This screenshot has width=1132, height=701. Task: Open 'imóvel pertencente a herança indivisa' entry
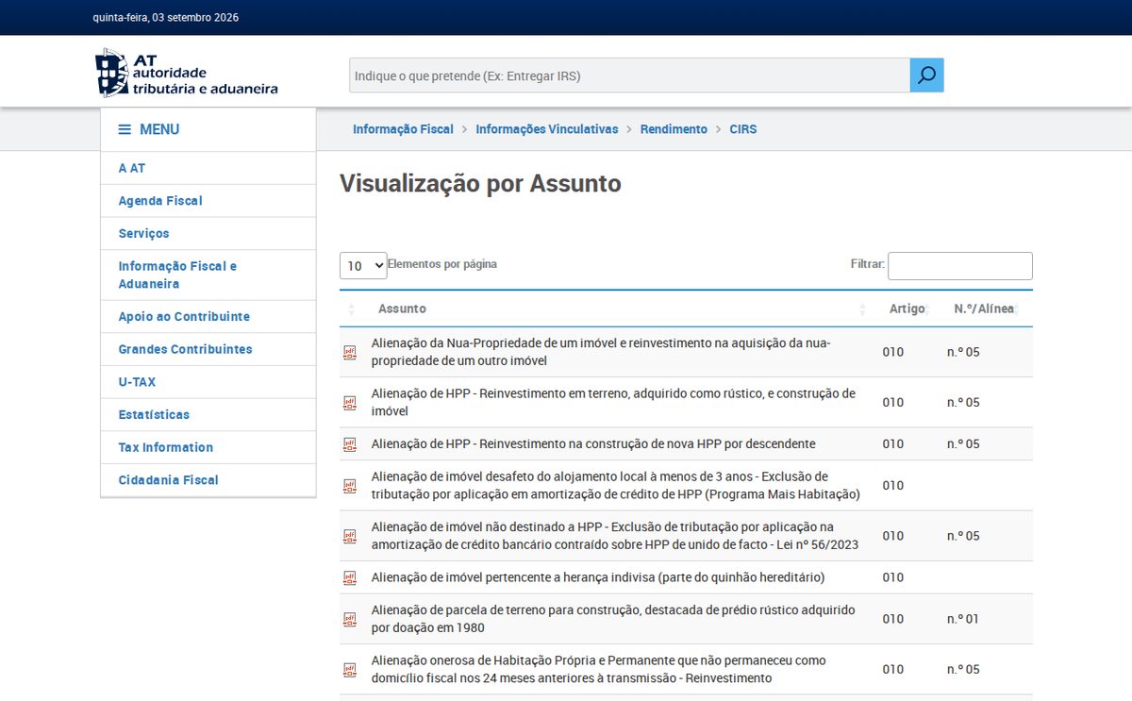(x=598, y=577)
